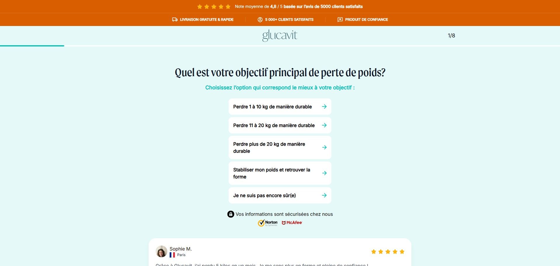The height and width of the screenshot is (266, 560).
Task: Click the quiz progress bar
Action: (32, 46)
